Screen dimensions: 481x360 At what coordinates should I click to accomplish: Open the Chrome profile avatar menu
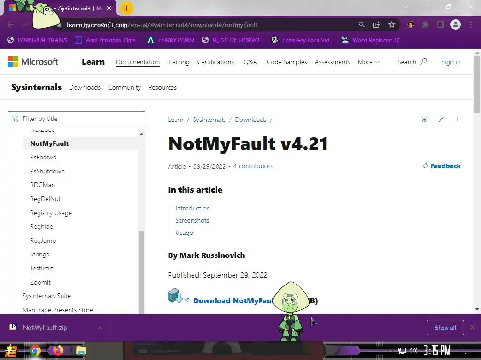pos(456,24)
